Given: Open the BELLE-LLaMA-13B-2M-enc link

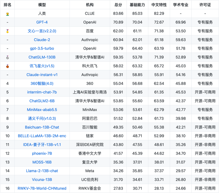Looking at the screenshot, I should click(x=42, y=136).
